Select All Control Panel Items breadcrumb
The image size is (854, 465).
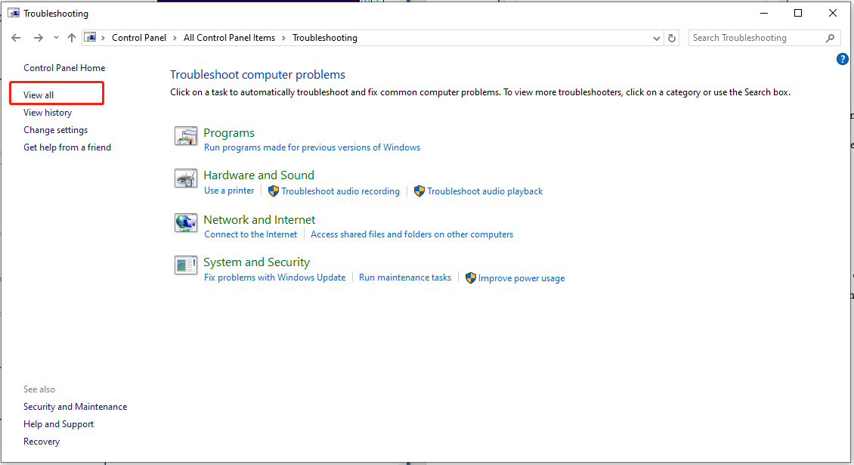pos(229,38)
